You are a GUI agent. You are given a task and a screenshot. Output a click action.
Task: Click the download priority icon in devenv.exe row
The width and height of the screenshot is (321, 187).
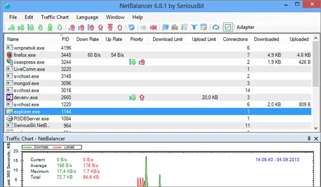[132, 97]
